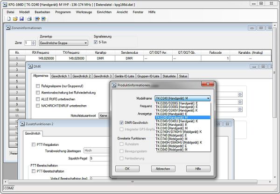Click the Zusatzfunktionen 2 window title icon
The height and width of the screenshot is (194, 280).
[x=22, y=124]
